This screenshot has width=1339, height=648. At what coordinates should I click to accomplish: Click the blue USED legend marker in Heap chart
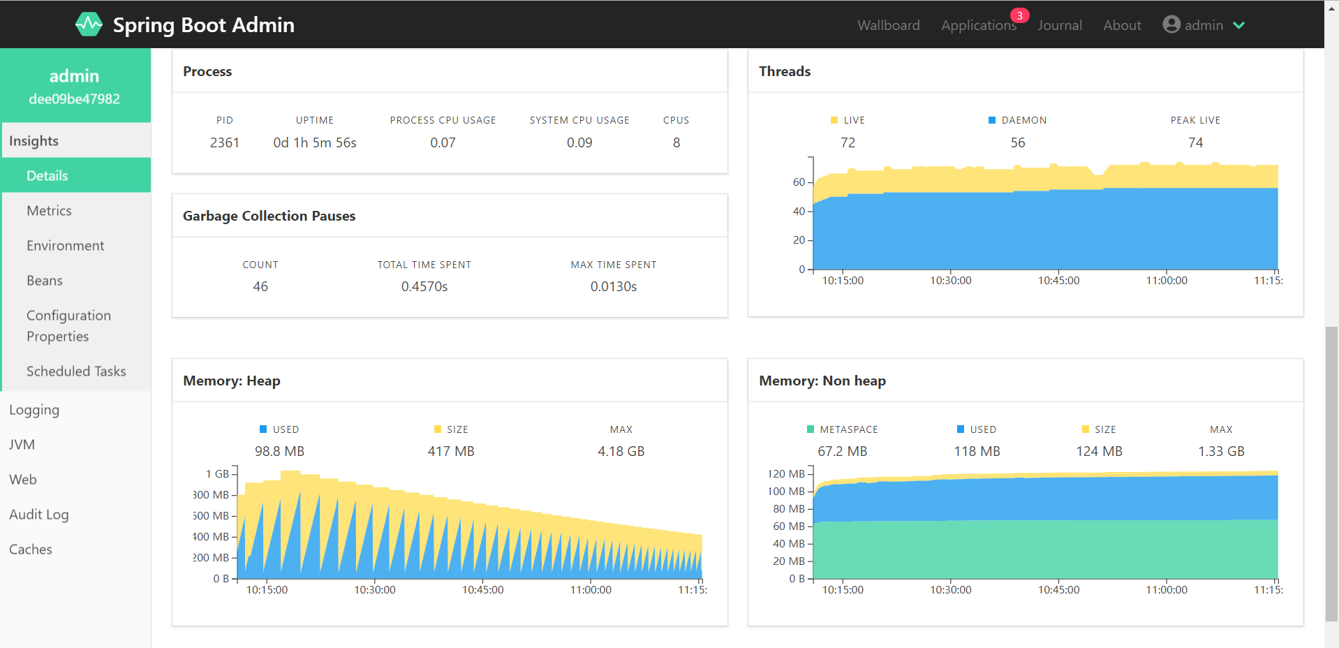pos(263,429)
